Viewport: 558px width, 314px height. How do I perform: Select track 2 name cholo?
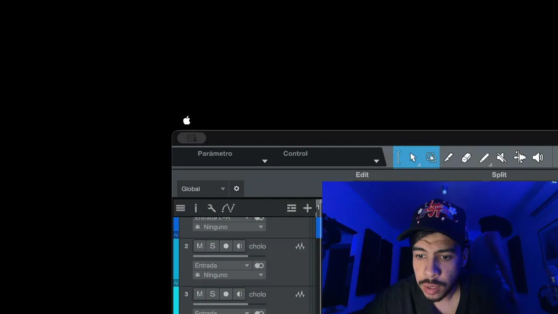[258, 246]
